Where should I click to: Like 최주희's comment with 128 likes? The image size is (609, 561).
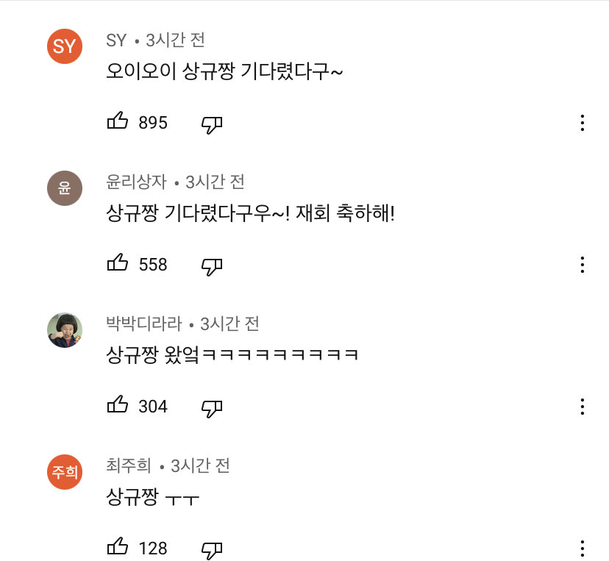pos(118,547)
